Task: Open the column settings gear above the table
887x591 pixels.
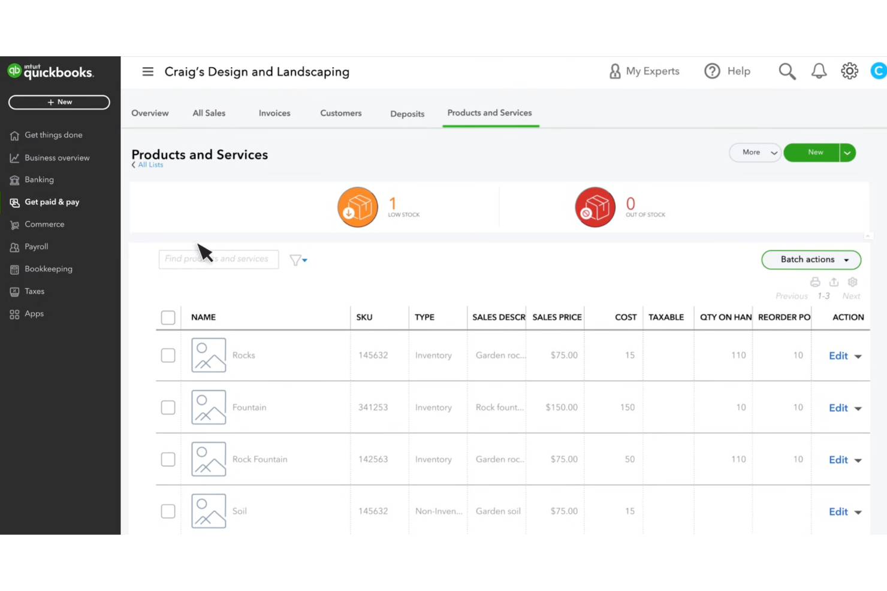Action: coord(852,282)
